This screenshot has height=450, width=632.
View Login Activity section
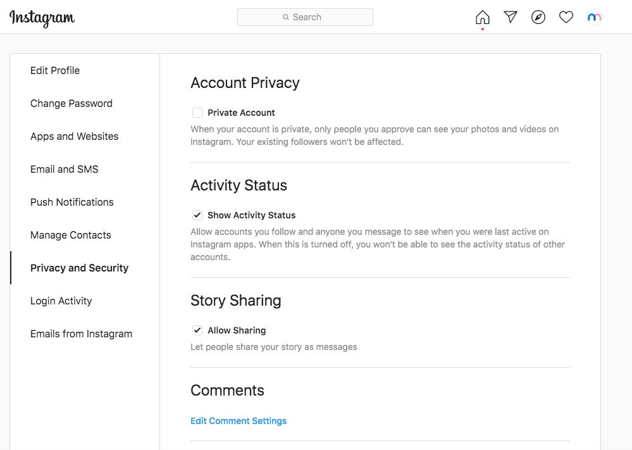tap(61, 301)
